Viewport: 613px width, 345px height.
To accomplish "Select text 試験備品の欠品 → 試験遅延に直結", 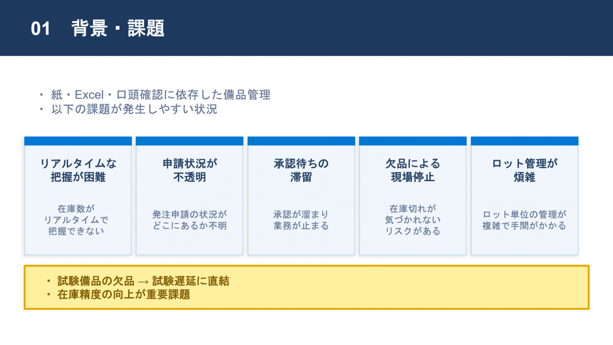I will 143,281.
